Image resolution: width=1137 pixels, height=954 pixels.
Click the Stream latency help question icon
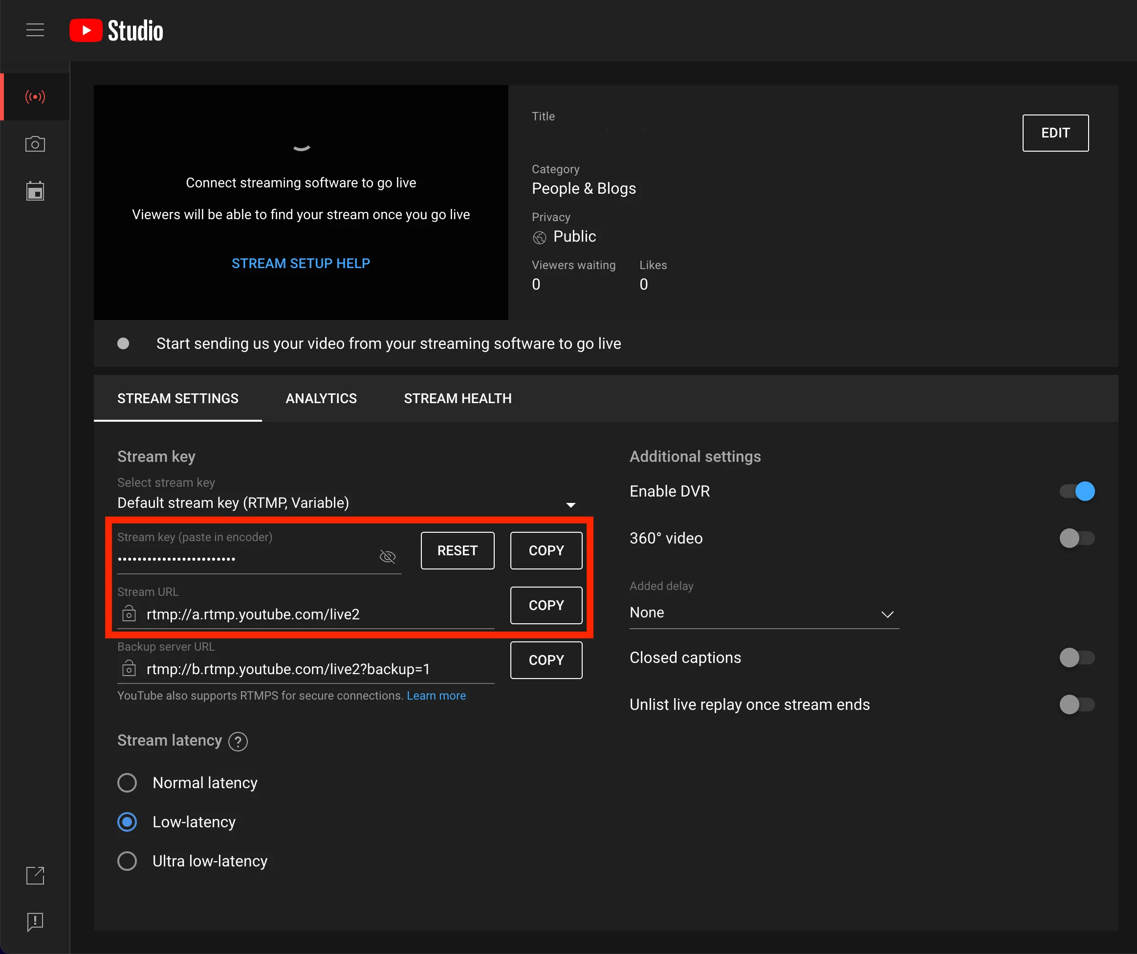[x=238, y=741]
